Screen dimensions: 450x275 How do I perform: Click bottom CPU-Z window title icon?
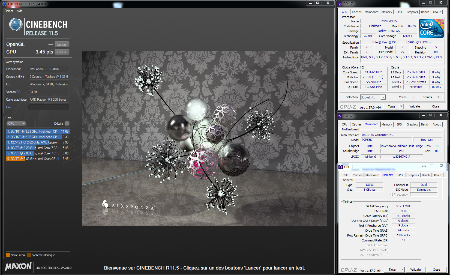point(341,167)
